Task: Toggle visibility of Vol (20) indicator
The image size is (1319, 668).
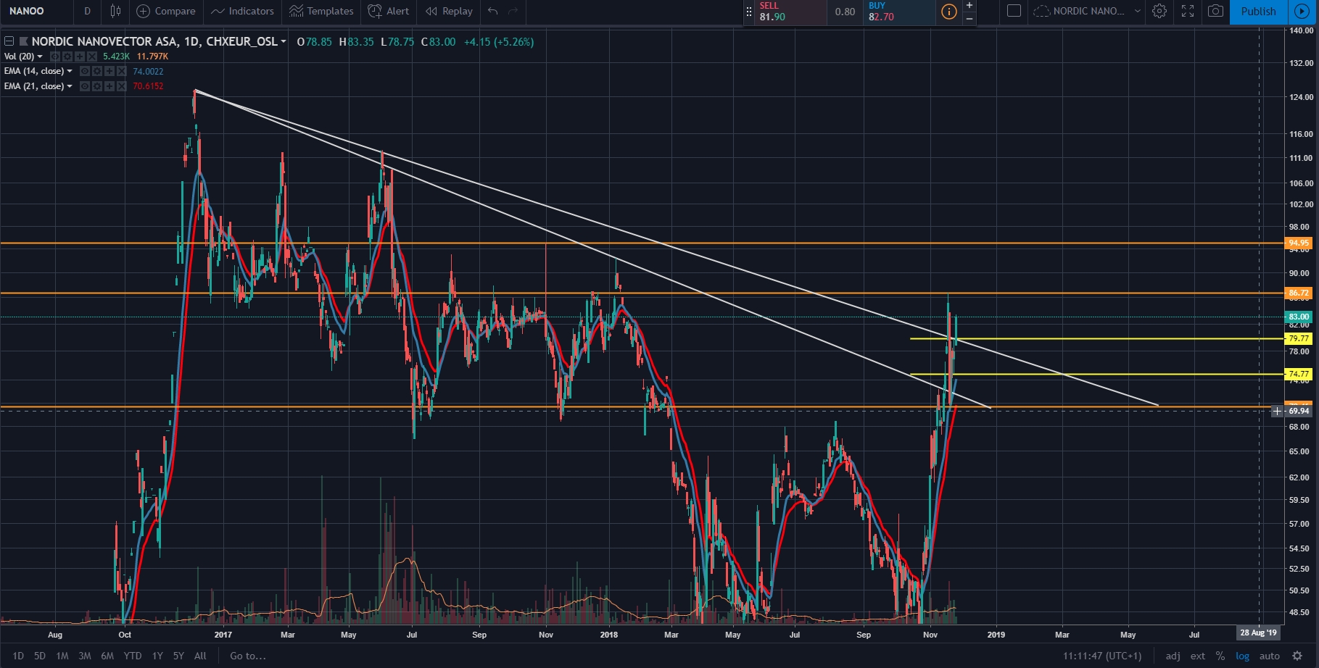Action: [55, 57]
